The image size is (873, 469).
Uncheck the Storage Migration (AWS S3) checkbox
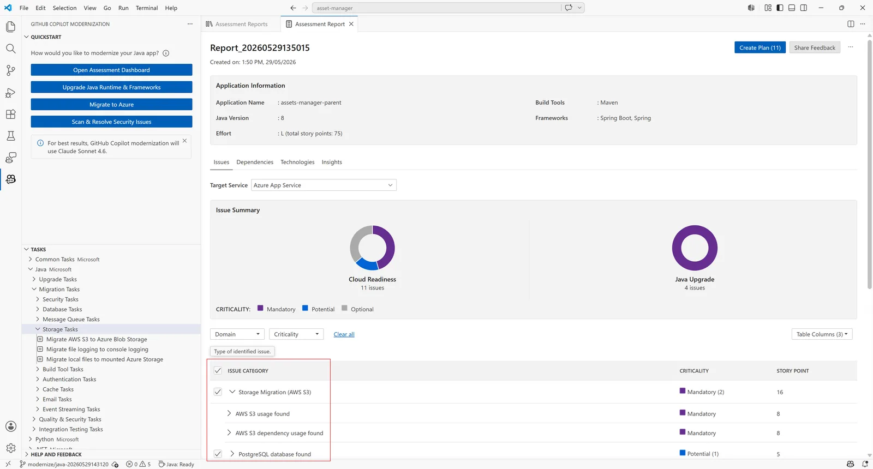[x=218, y=392]
